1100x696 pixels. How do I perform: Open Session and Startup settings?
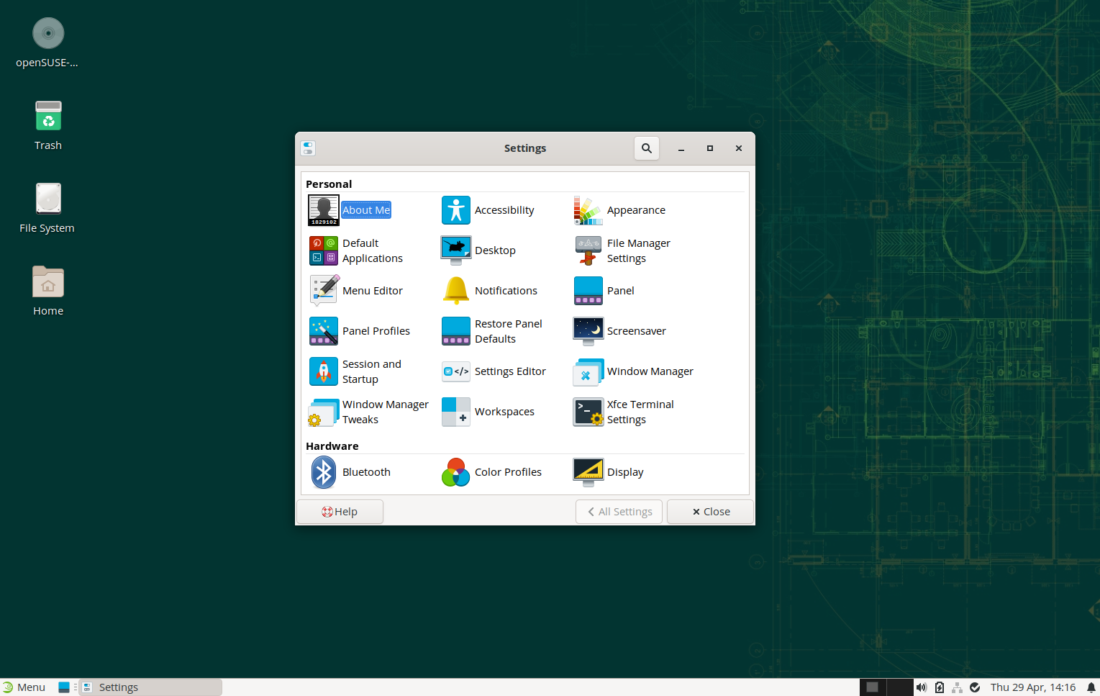(x=323, y=371)
